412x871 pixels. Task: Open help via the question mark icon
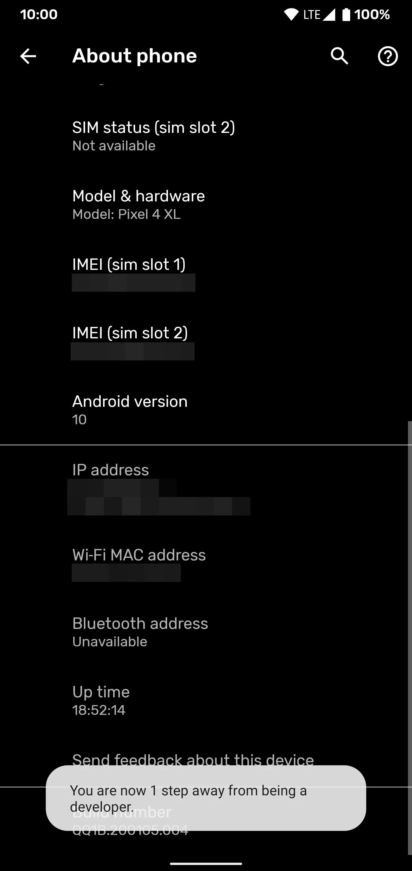(388, 56)
